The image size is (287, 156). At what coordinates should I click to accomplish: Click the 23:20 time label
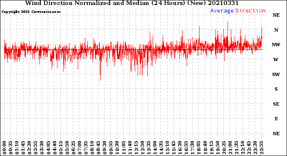point(255,148)
